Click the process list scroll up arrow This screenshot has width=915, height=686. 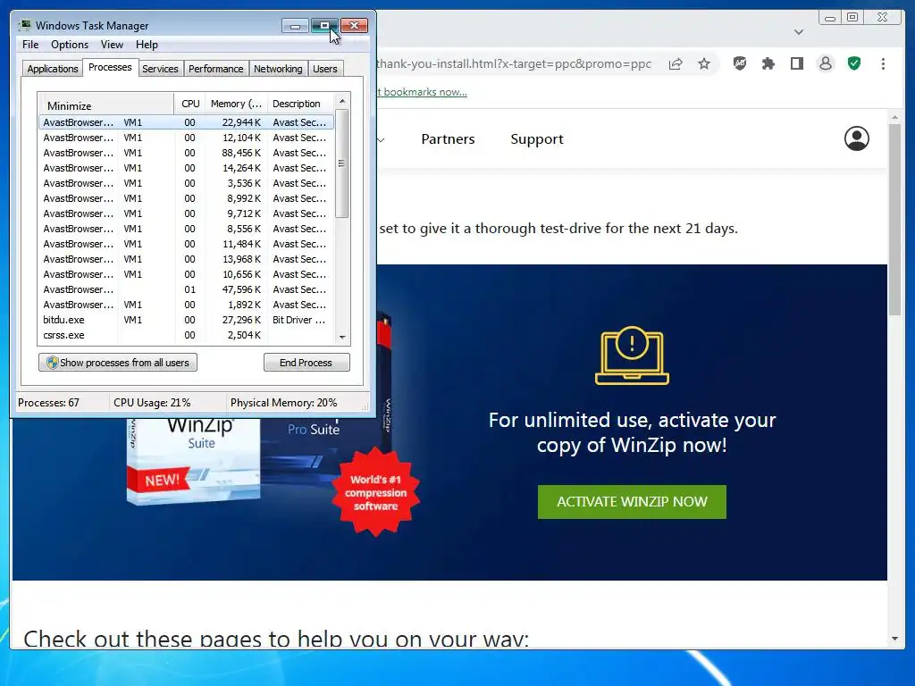click(342, 101)
